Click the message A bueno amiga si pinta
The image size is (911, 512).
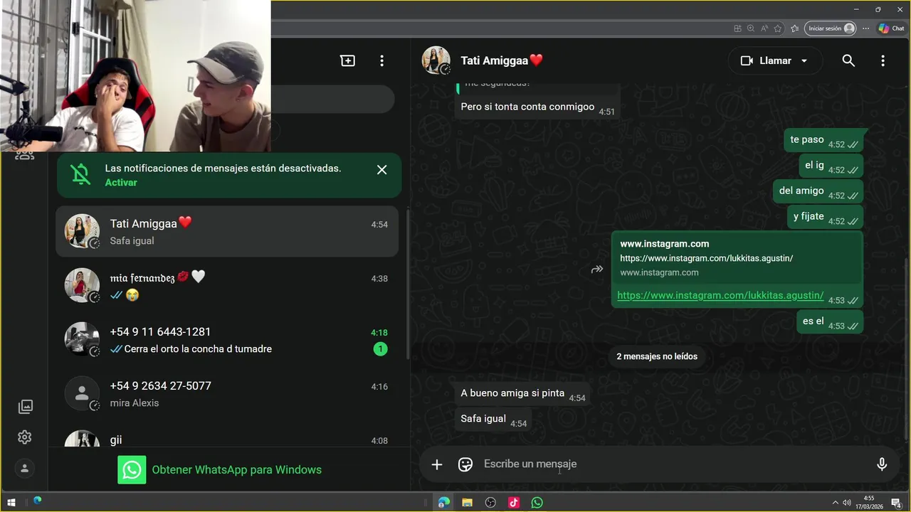(522, 393)
